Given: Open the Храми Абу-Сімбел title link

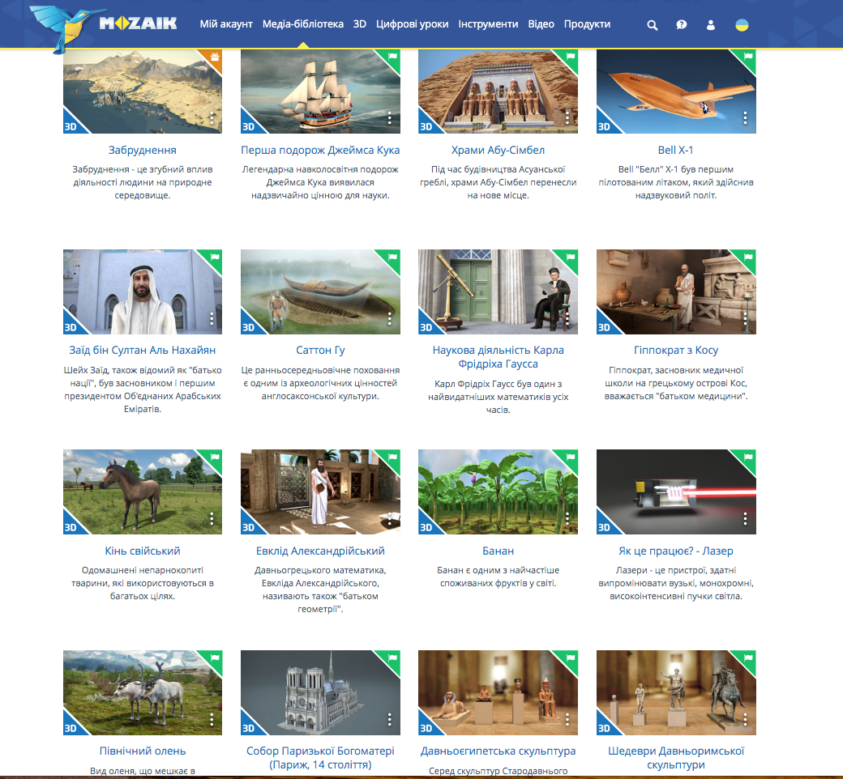Looking at the screenshot, I should tap(498, 150).
